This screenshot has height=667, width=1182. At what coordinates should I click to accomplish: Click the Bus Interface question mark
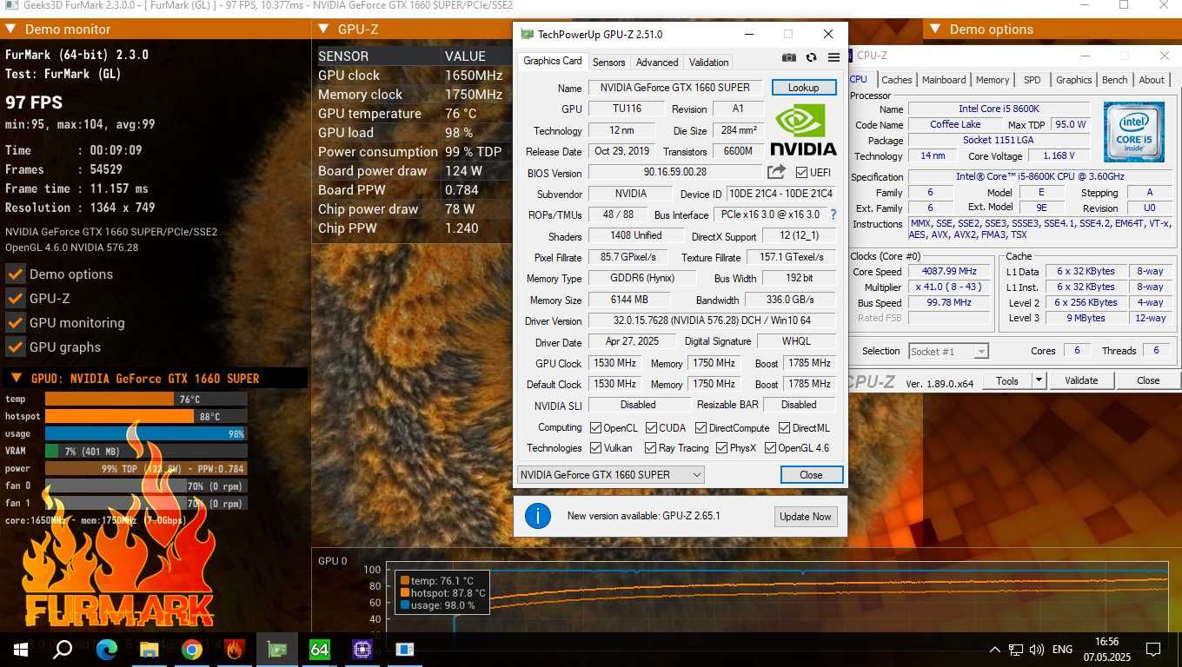coord(833,215)
